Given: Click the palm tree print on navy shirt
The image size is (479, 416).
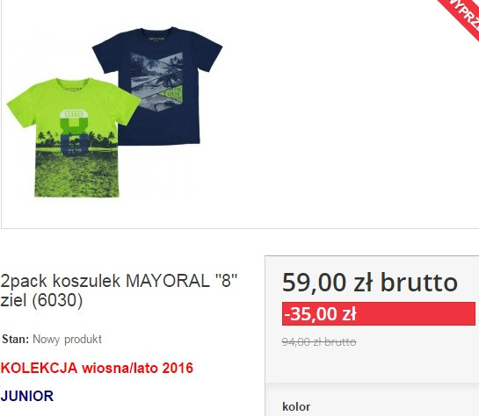Looking at the screenshot, I should click(x=156, y=81).
